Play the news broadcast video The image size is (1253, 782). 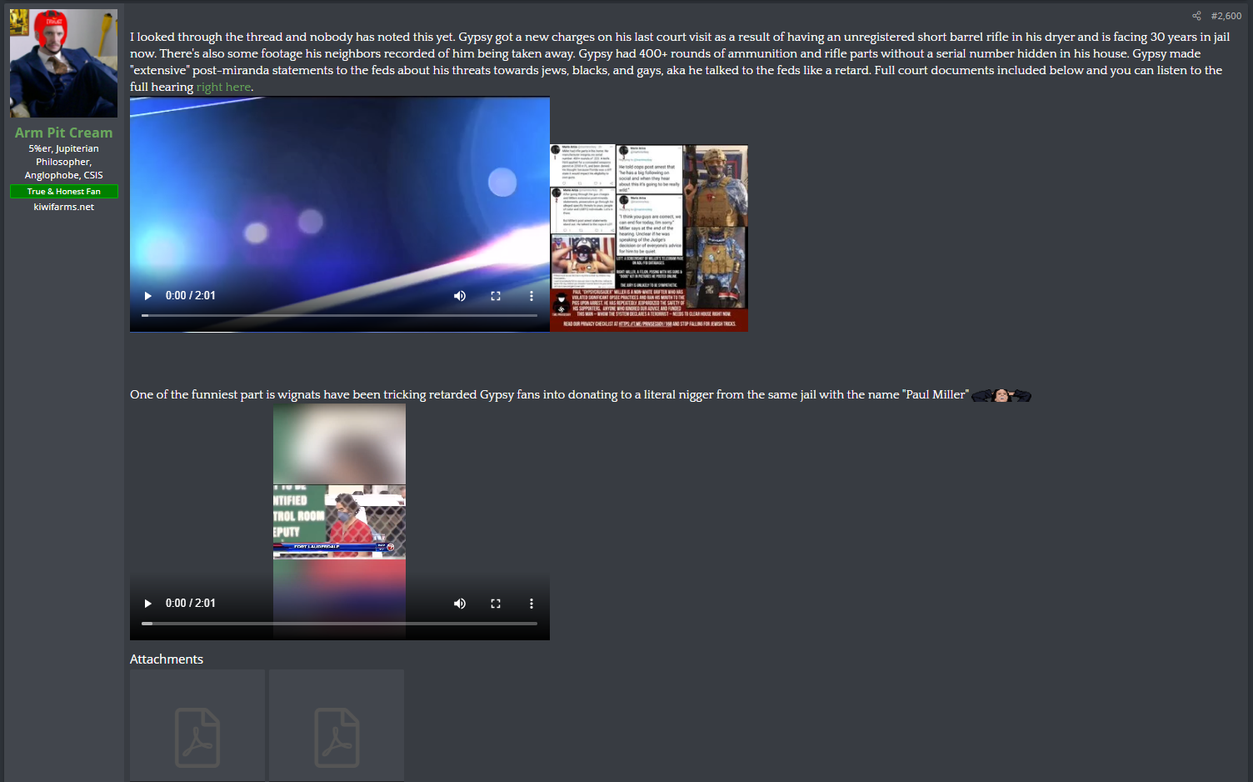(148, 604)
